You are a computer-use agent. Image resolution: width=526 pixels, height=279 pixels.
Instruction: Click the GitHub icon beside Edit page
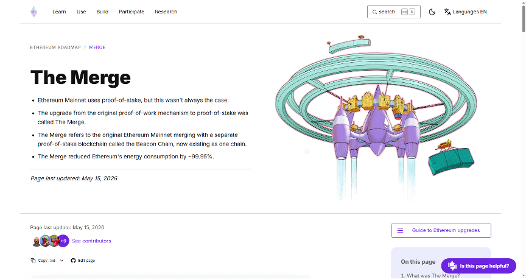[73, 261]
